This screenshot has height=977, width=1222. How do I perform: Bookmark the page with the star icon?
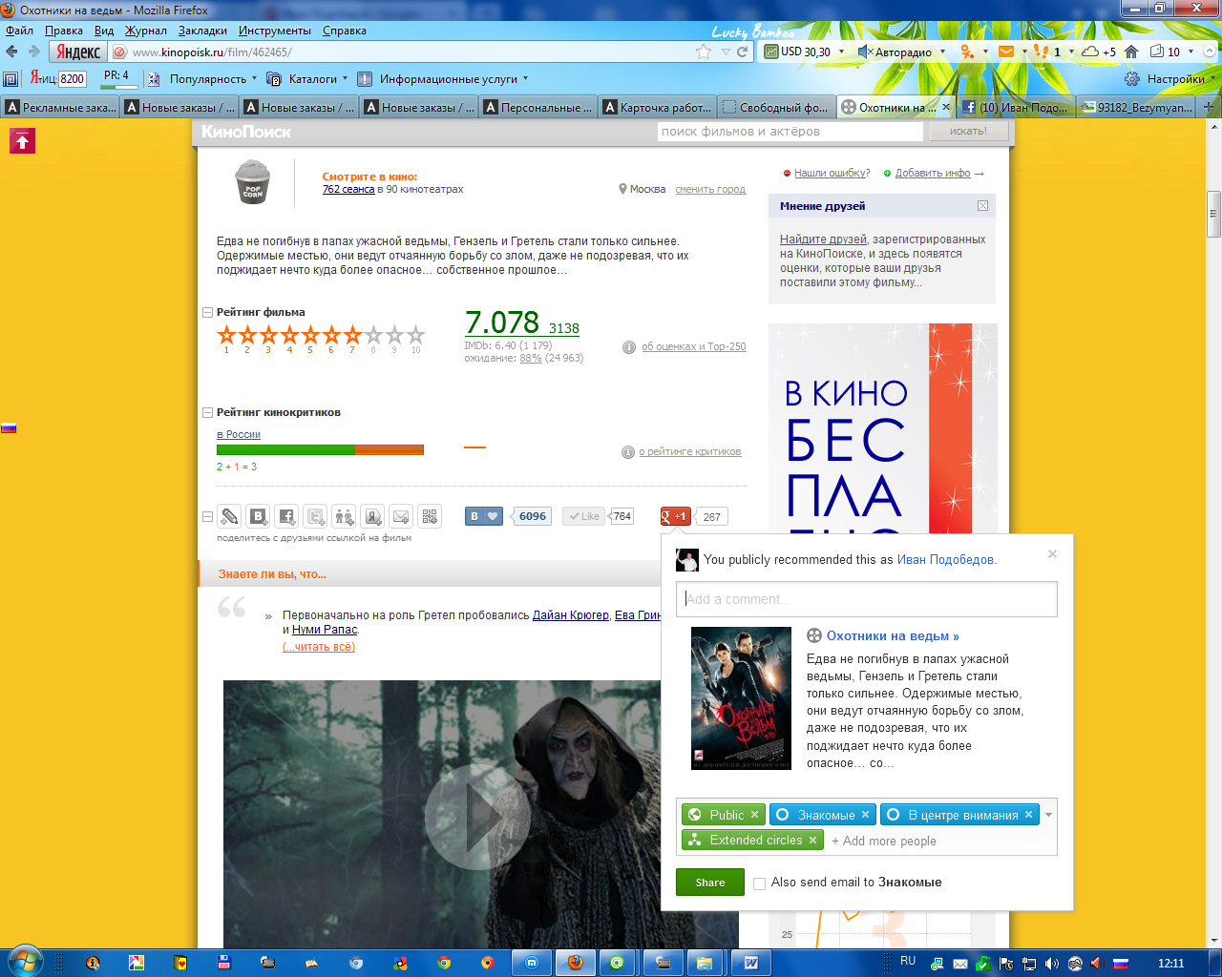[704, 52]
